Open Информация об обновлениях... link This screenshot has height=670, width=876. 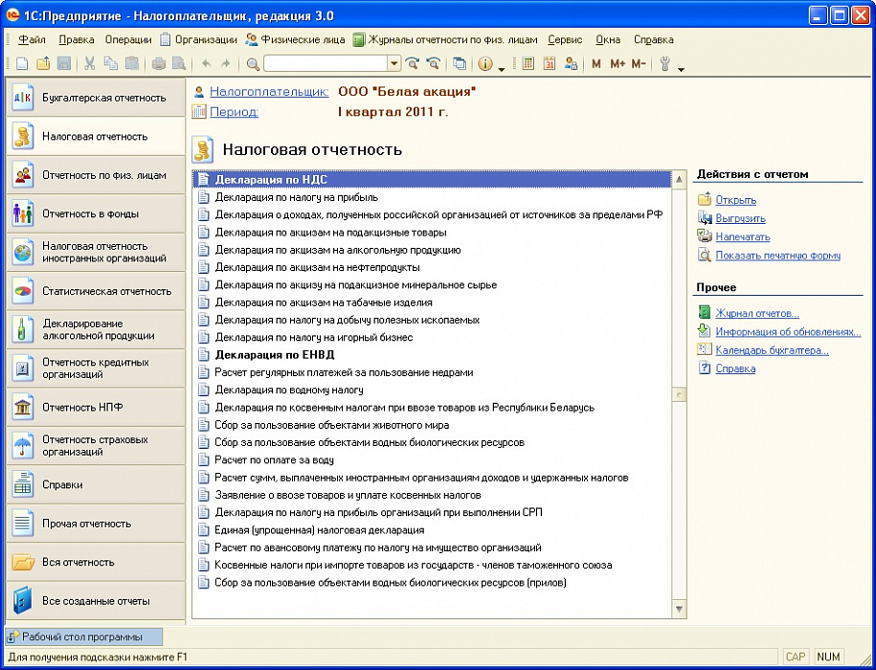click(x=788, y=331)
